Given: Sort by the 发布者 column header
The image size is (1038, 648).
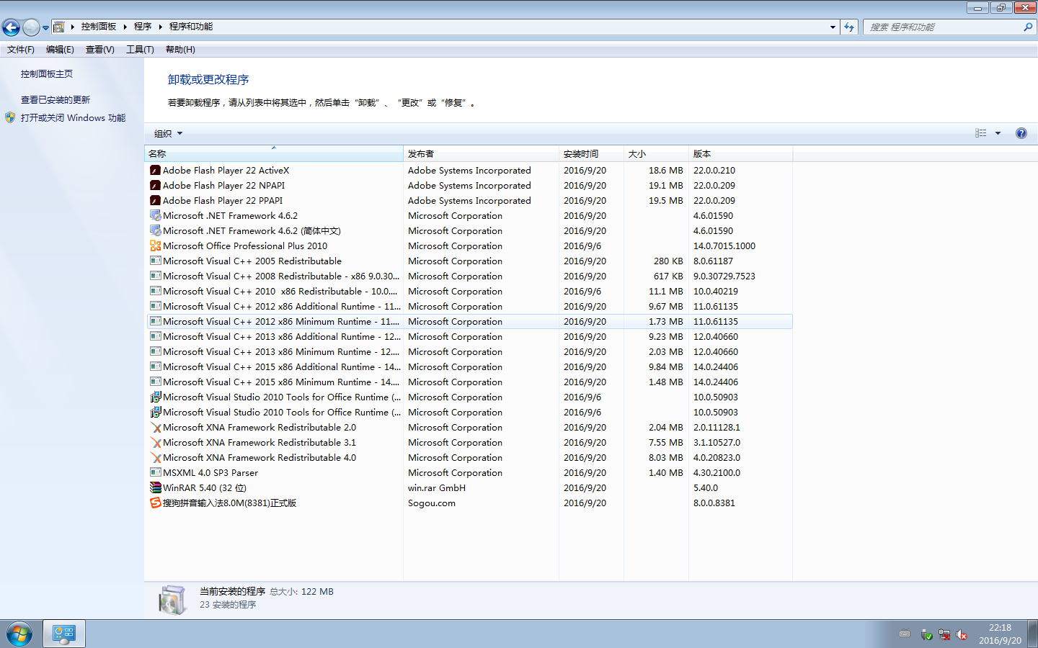Looking at the screenshot, I should coord(481,154).
